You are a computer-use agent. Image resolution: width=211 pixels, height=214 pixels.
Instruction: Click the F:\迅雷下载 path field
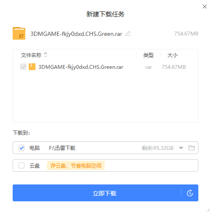(62, 148)
